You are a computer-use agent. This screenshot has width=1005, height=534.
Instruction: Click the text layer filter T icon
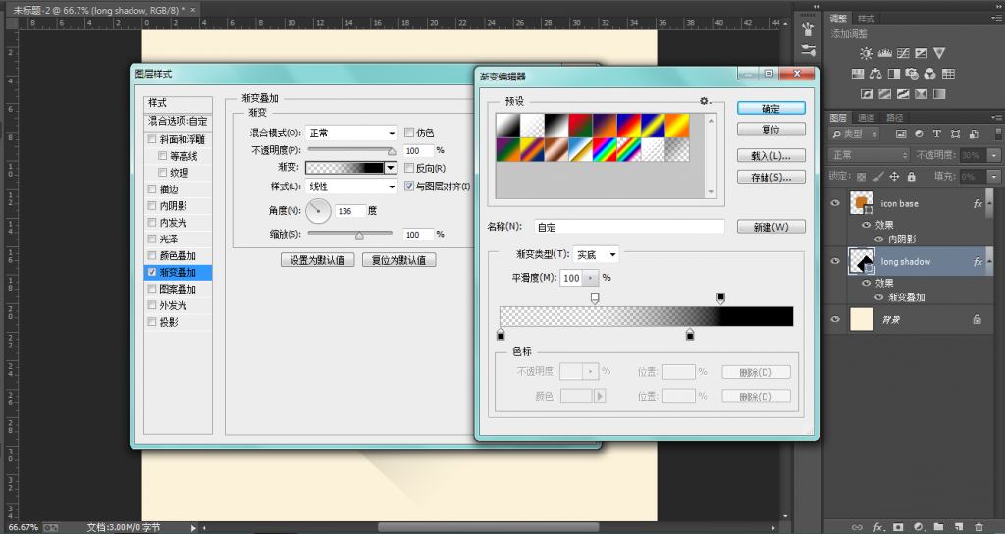coord(936,133)
